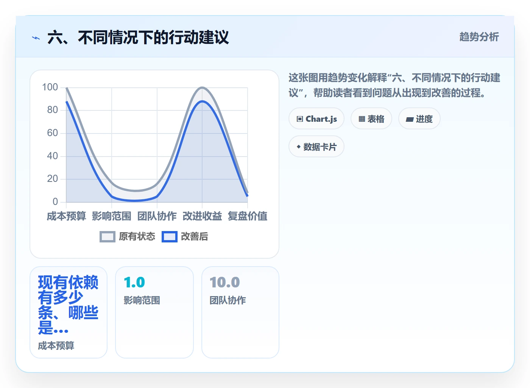Click the 成本预算 x-axis label

pyautogui.click(x=66, y=216)
